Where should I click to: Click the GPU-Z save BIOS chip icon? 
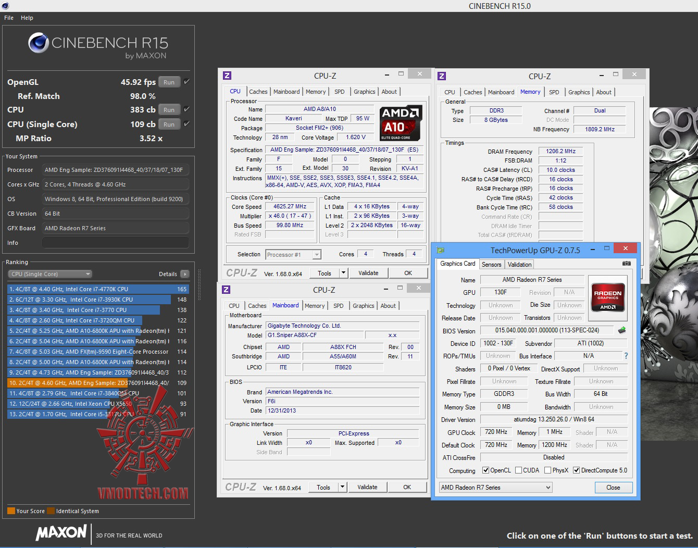621,330
